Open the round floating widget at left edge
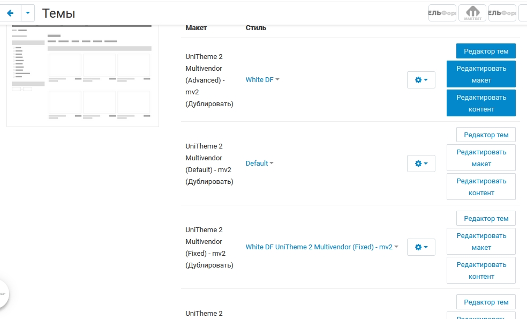Screen dimensions: 527x319 (x=3, y=294)
